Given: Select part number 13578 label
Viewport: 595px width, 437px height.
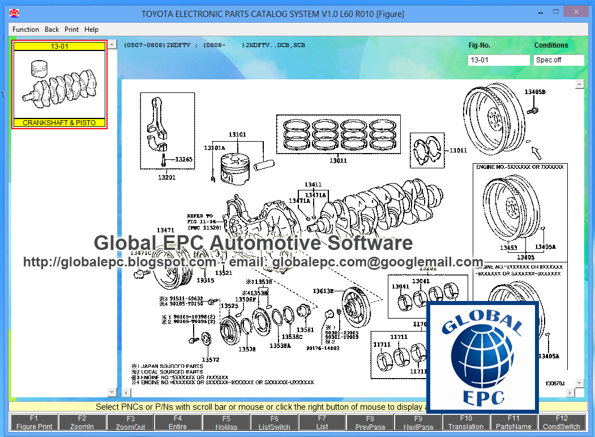Looking at the screenshot, I should [247, 349].
